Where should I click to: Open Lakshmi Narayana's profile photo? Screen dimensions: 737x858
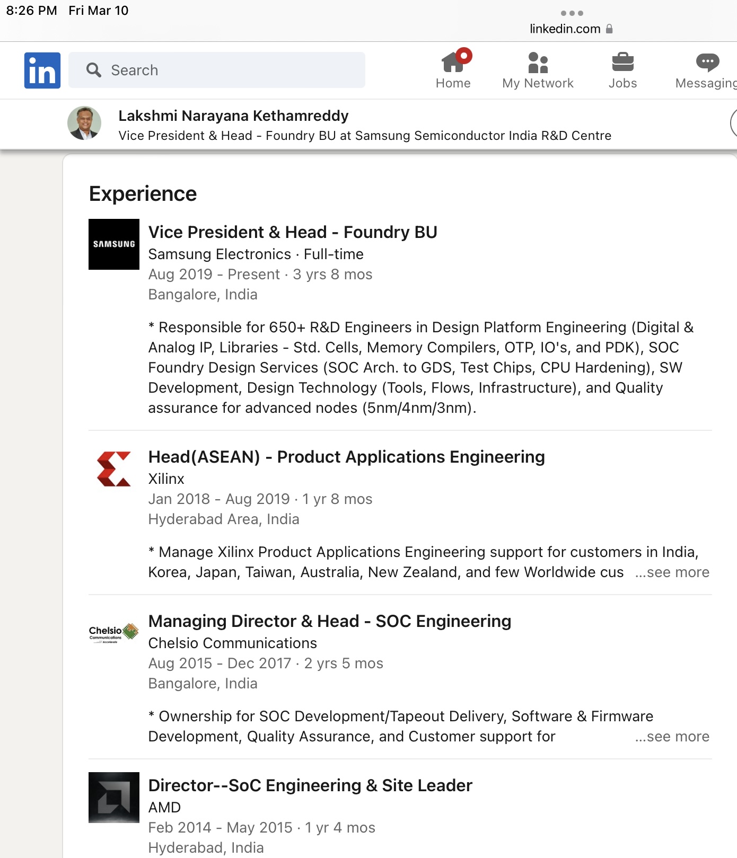[x=84, y=123]
